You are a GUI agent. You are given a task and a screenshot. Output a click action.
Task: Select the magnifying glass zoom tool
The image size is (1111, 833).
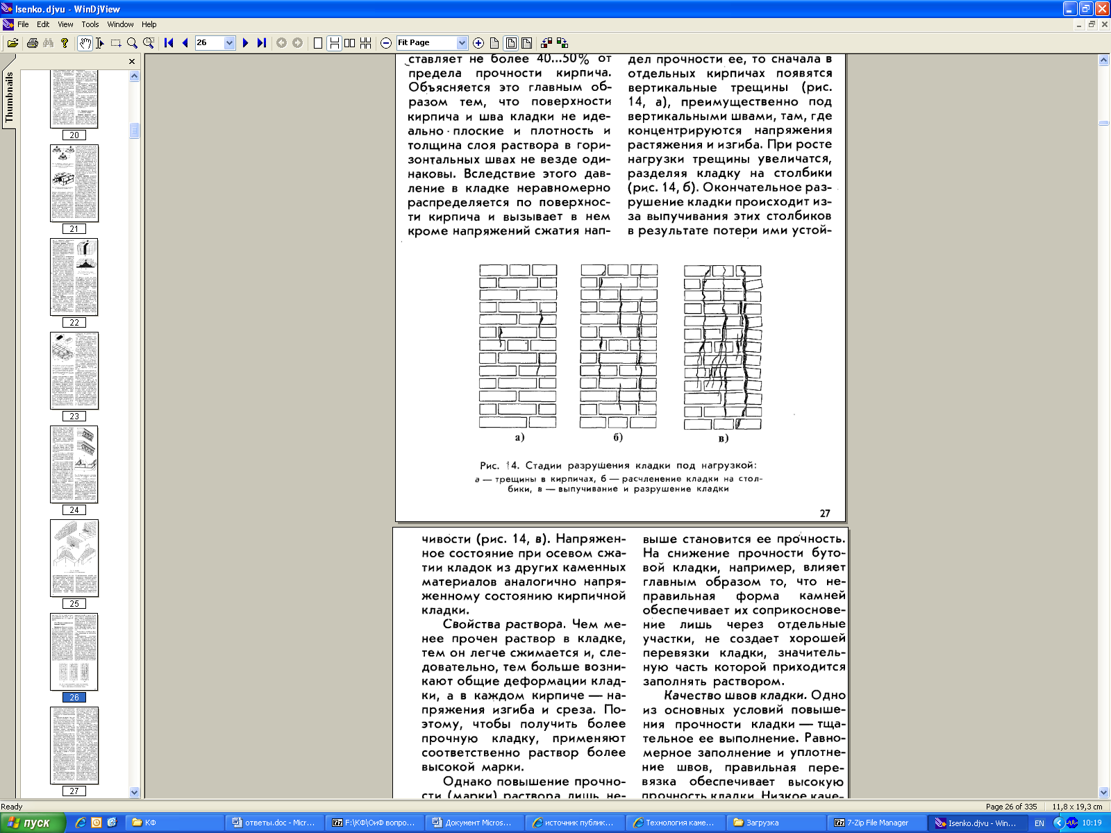click(132, 43)
